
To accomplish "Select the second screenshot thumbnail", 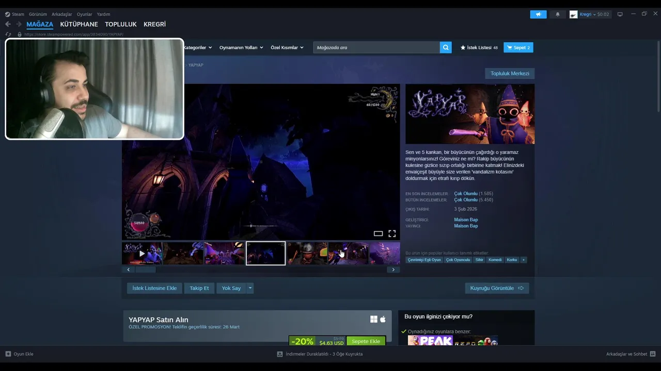I will pos(183,253).
